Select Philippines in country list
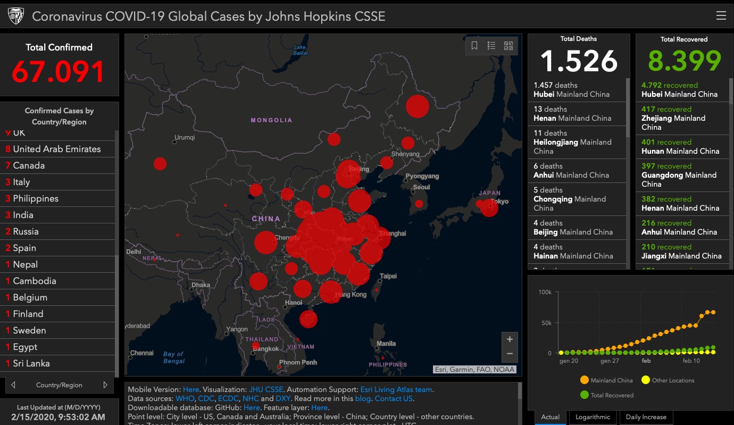 [x=57, y=198]
